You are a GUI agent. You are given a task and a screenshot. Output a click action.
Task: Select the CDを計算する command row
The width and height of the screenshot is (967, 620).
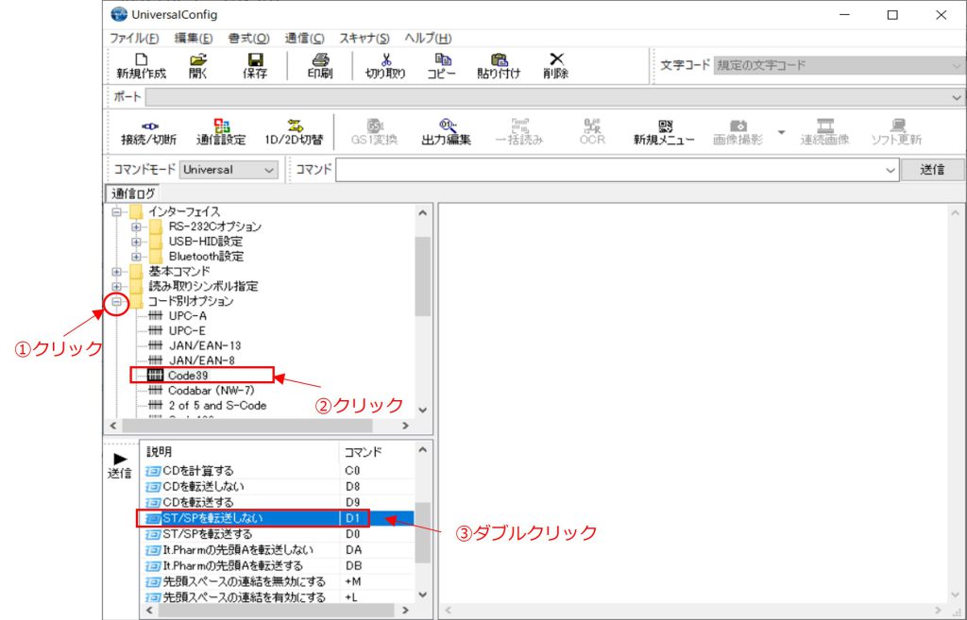click(x=278, y=471)
